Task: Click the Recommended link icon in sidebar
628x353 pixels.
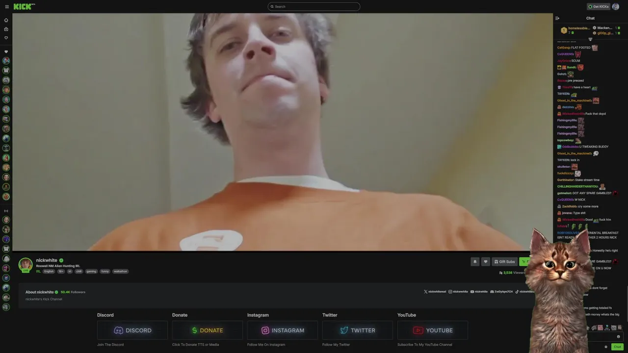Action: click(x=6, y=211)
